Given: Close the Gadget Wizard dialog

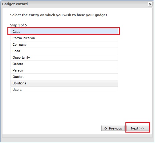Looking at the screenshot, I should pyautogui.click(x=150, y=4).
